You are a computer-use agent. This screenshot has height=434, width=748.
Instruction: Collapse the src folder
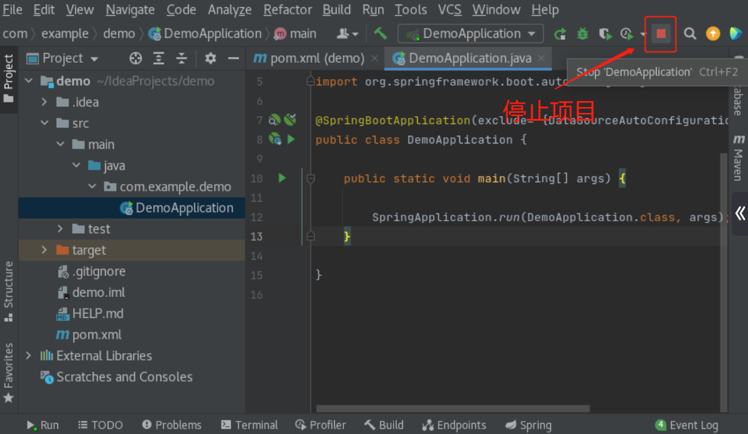(x=44, y=123)
